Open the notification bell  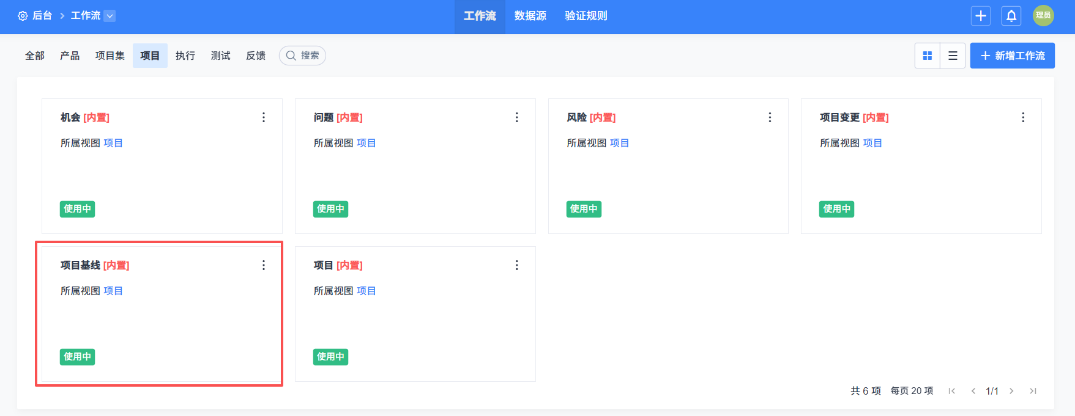coord(1011,16)
